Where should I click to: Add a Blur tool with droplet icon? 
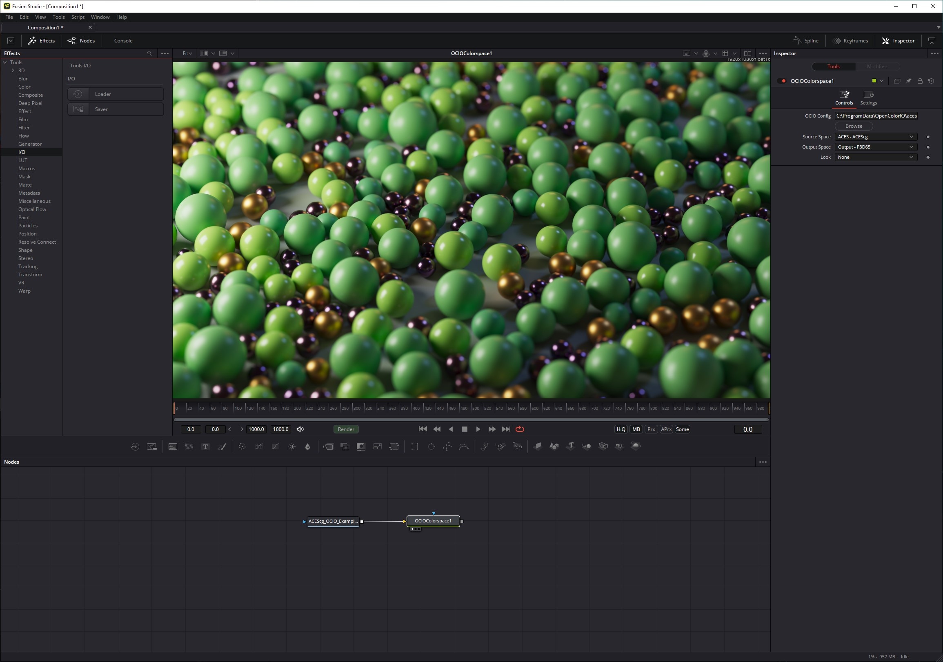click(x=308, y=447)
